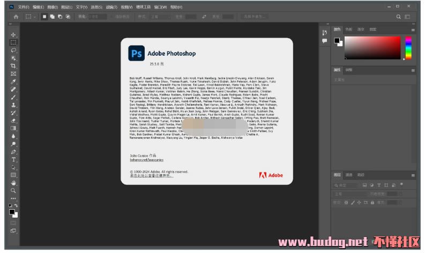Select the Lasso tool
The image size is (425, 253).
[x=13, y=50]
